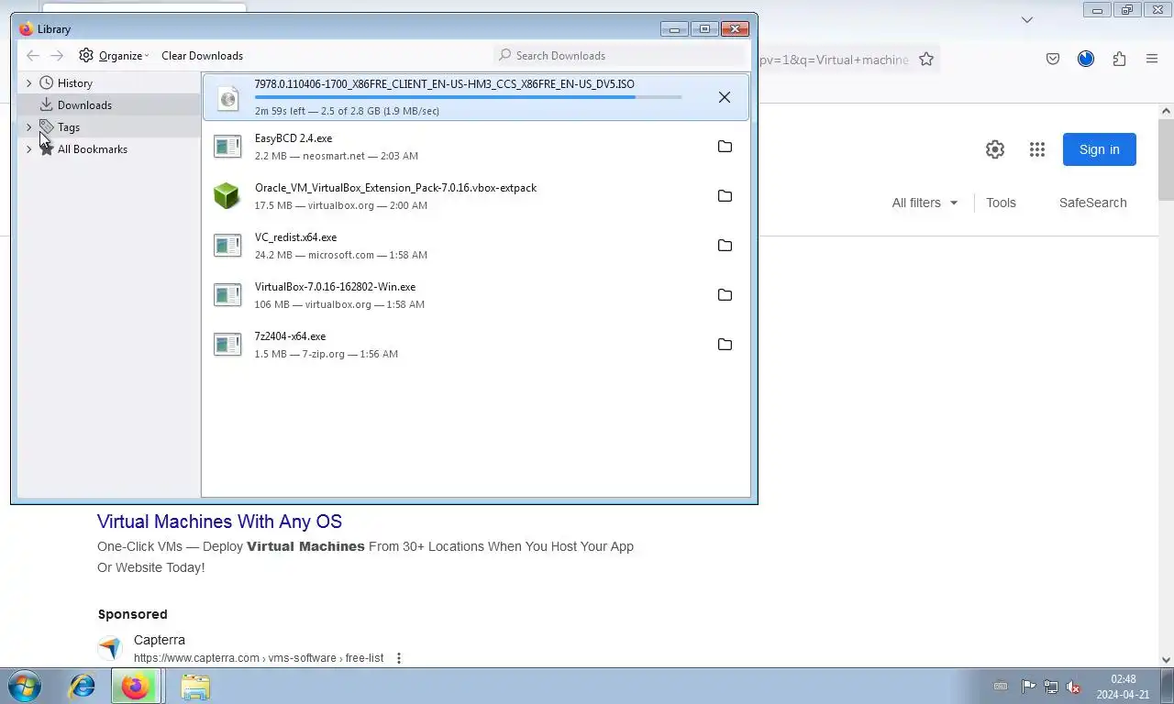Show VirtualBox-7.0.16-162802-Win.exe in folder
The width and height of the screenshot is (1174, 704).
725,295
